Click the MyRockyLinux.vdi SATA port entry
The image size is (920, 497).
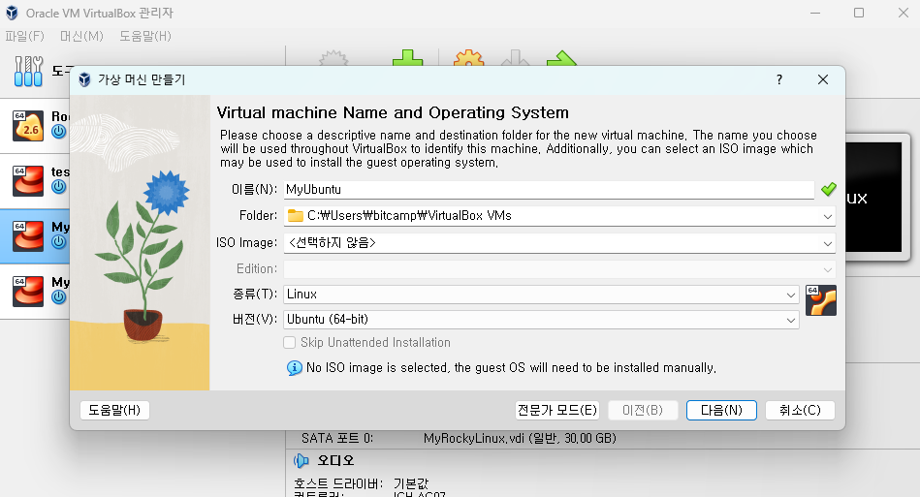[520, 439]
